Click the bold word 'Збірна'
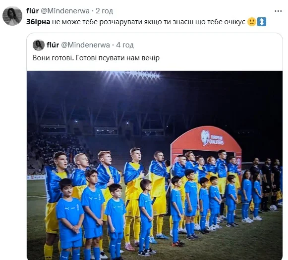Viewport: 288px width, 260px height. point(38,22)
